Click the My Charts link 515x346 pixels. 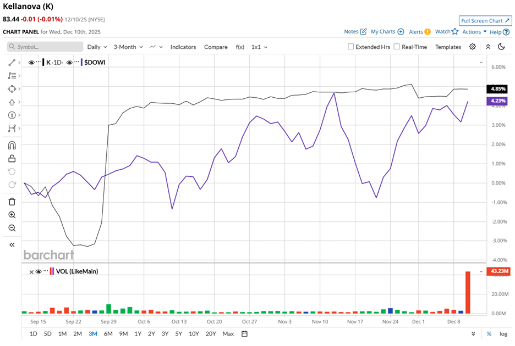coord(383,31)
